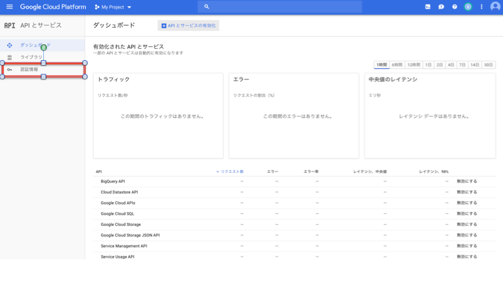Switch time range to 4日
This screenshot has width=503, height=296.
point(451,64)
